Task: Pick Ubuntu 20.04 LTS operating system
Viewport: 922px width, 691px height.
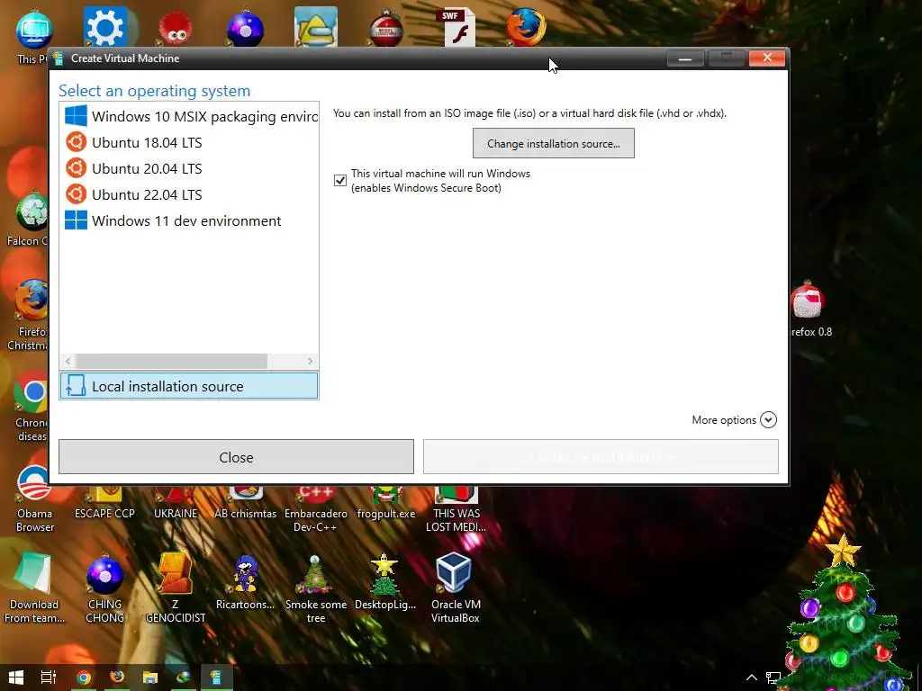Action: coord(189,168)
